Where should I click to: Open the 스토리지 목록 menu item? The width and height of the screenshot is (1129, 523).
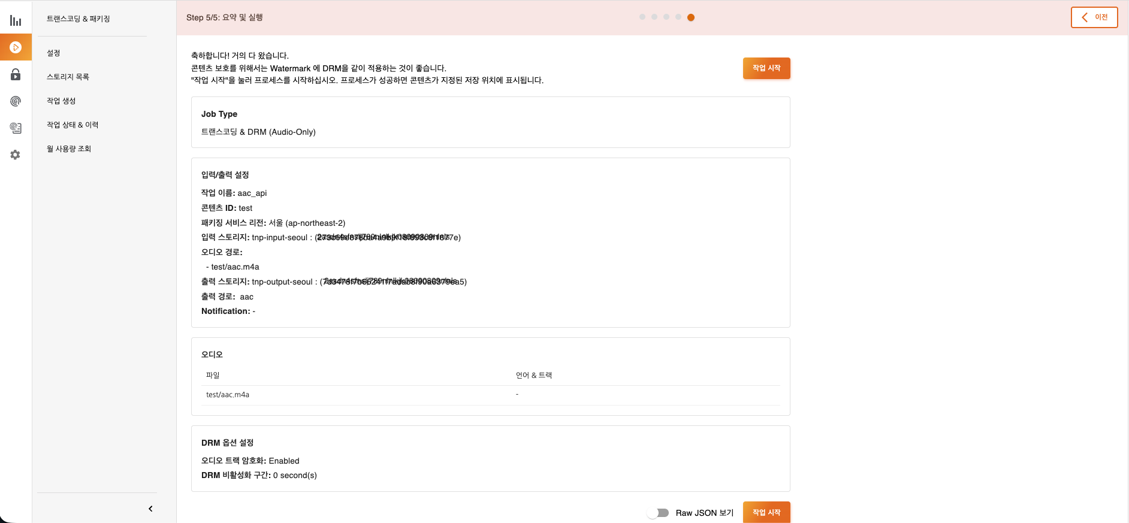tap(68, 77)
